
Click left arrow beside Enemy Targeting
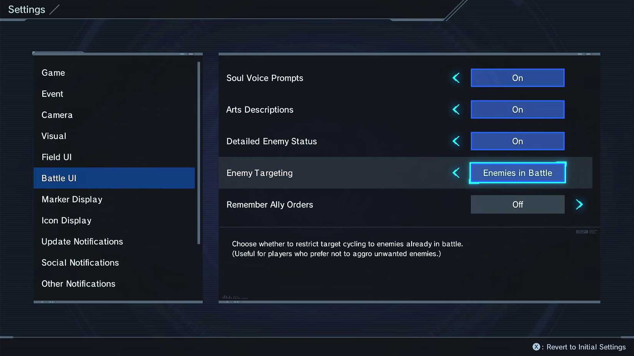point(456,173)
